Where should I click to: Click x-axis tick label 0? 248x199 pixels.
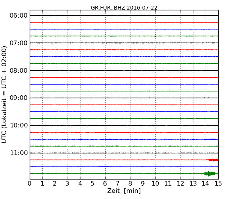(30, 184)
